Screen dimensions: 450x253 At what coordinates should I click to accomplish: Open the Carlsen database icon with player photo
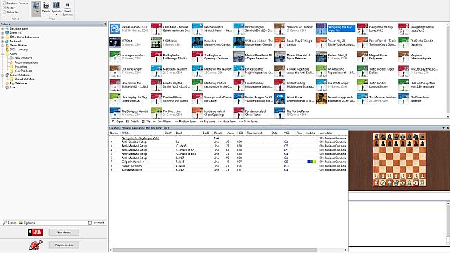pos(321,57)
